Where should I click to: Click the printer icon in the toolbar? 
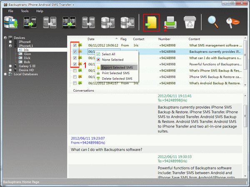[170, 22]
